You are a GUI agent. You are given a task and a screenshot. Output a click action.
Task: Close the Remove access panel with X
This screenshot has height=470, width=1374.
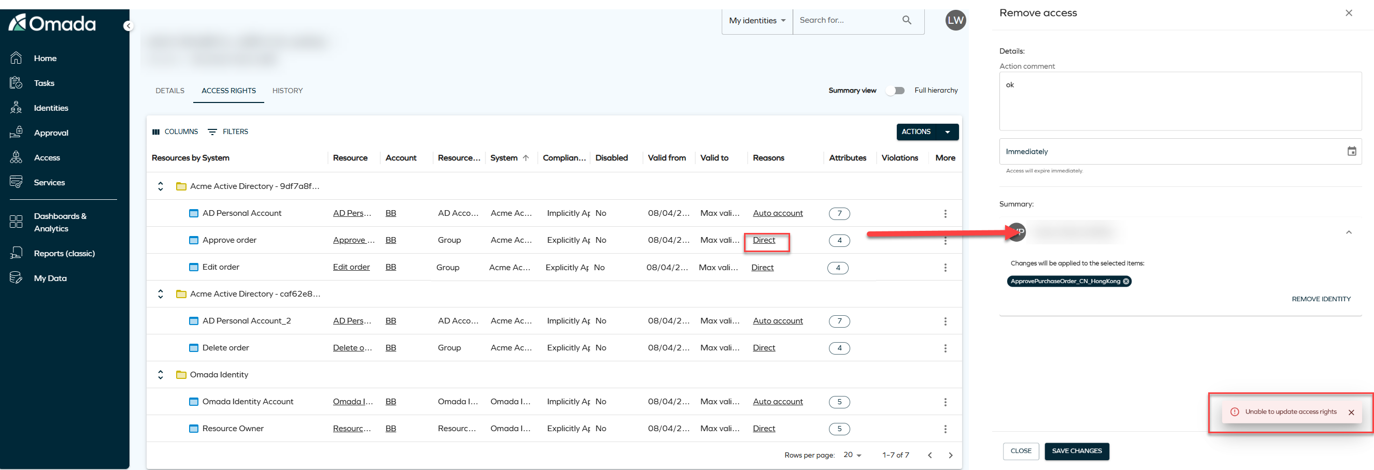pyautogui.click(x=1349, y=13)
